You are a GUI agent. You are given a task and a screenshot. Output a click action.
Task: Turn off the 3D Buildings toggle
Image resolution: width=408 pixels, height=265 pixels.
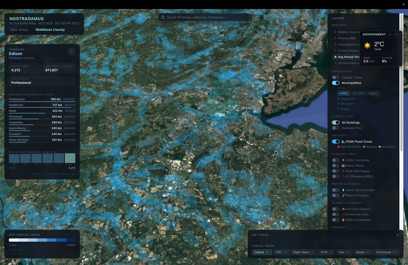[336, 123]
